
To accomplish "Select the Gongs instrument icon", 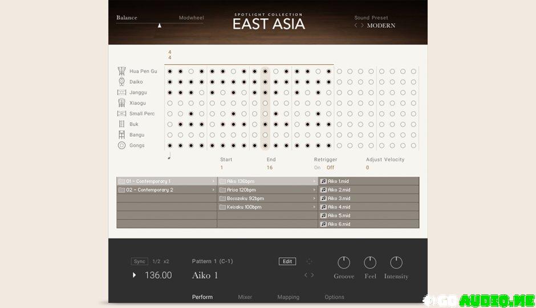I will [121, 145].
